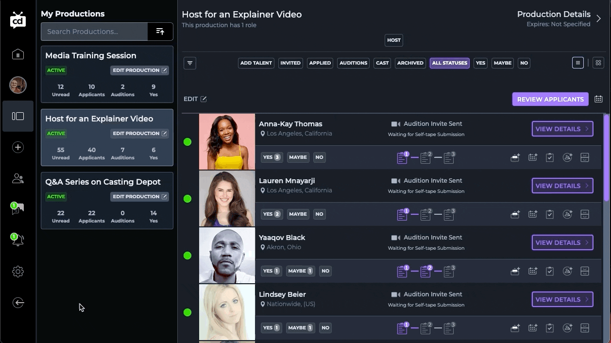Click the EDIT button above the talent list
This screenshot has width=611, height=343.
pyautogui.click(x=195, y=99)
